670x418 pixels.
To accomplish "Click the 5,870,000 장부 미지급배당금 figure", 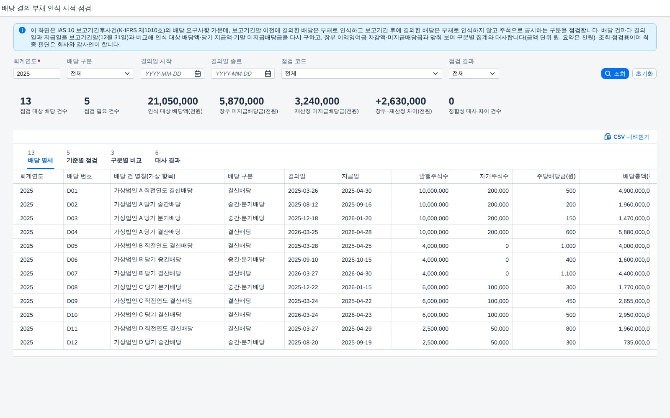I will [x=242, y=101].
